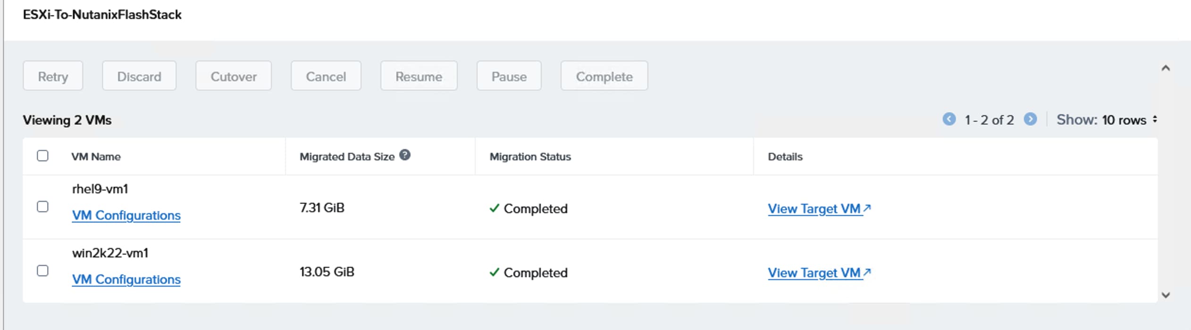Open Show 10 rows dropdown
Screen dimensions: 1191x330
[1107, 120]
